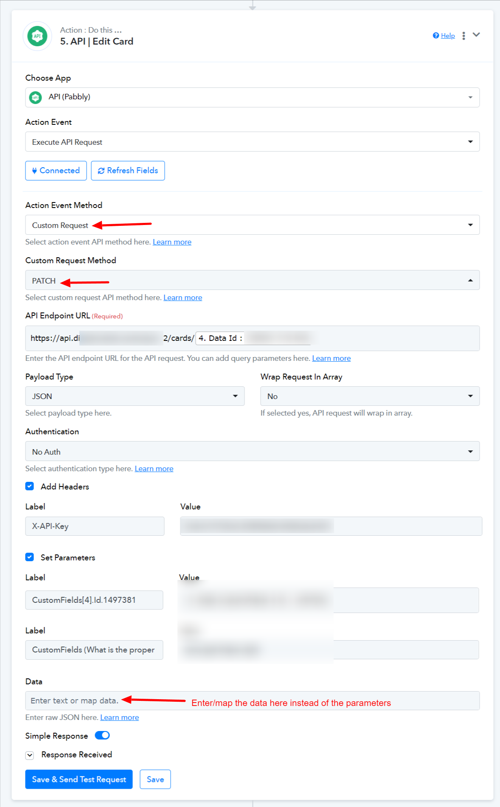Select the Payload Type JSON dropdown
The height and width of the screenshot is (807, 500).
click(x=135, y=396)
